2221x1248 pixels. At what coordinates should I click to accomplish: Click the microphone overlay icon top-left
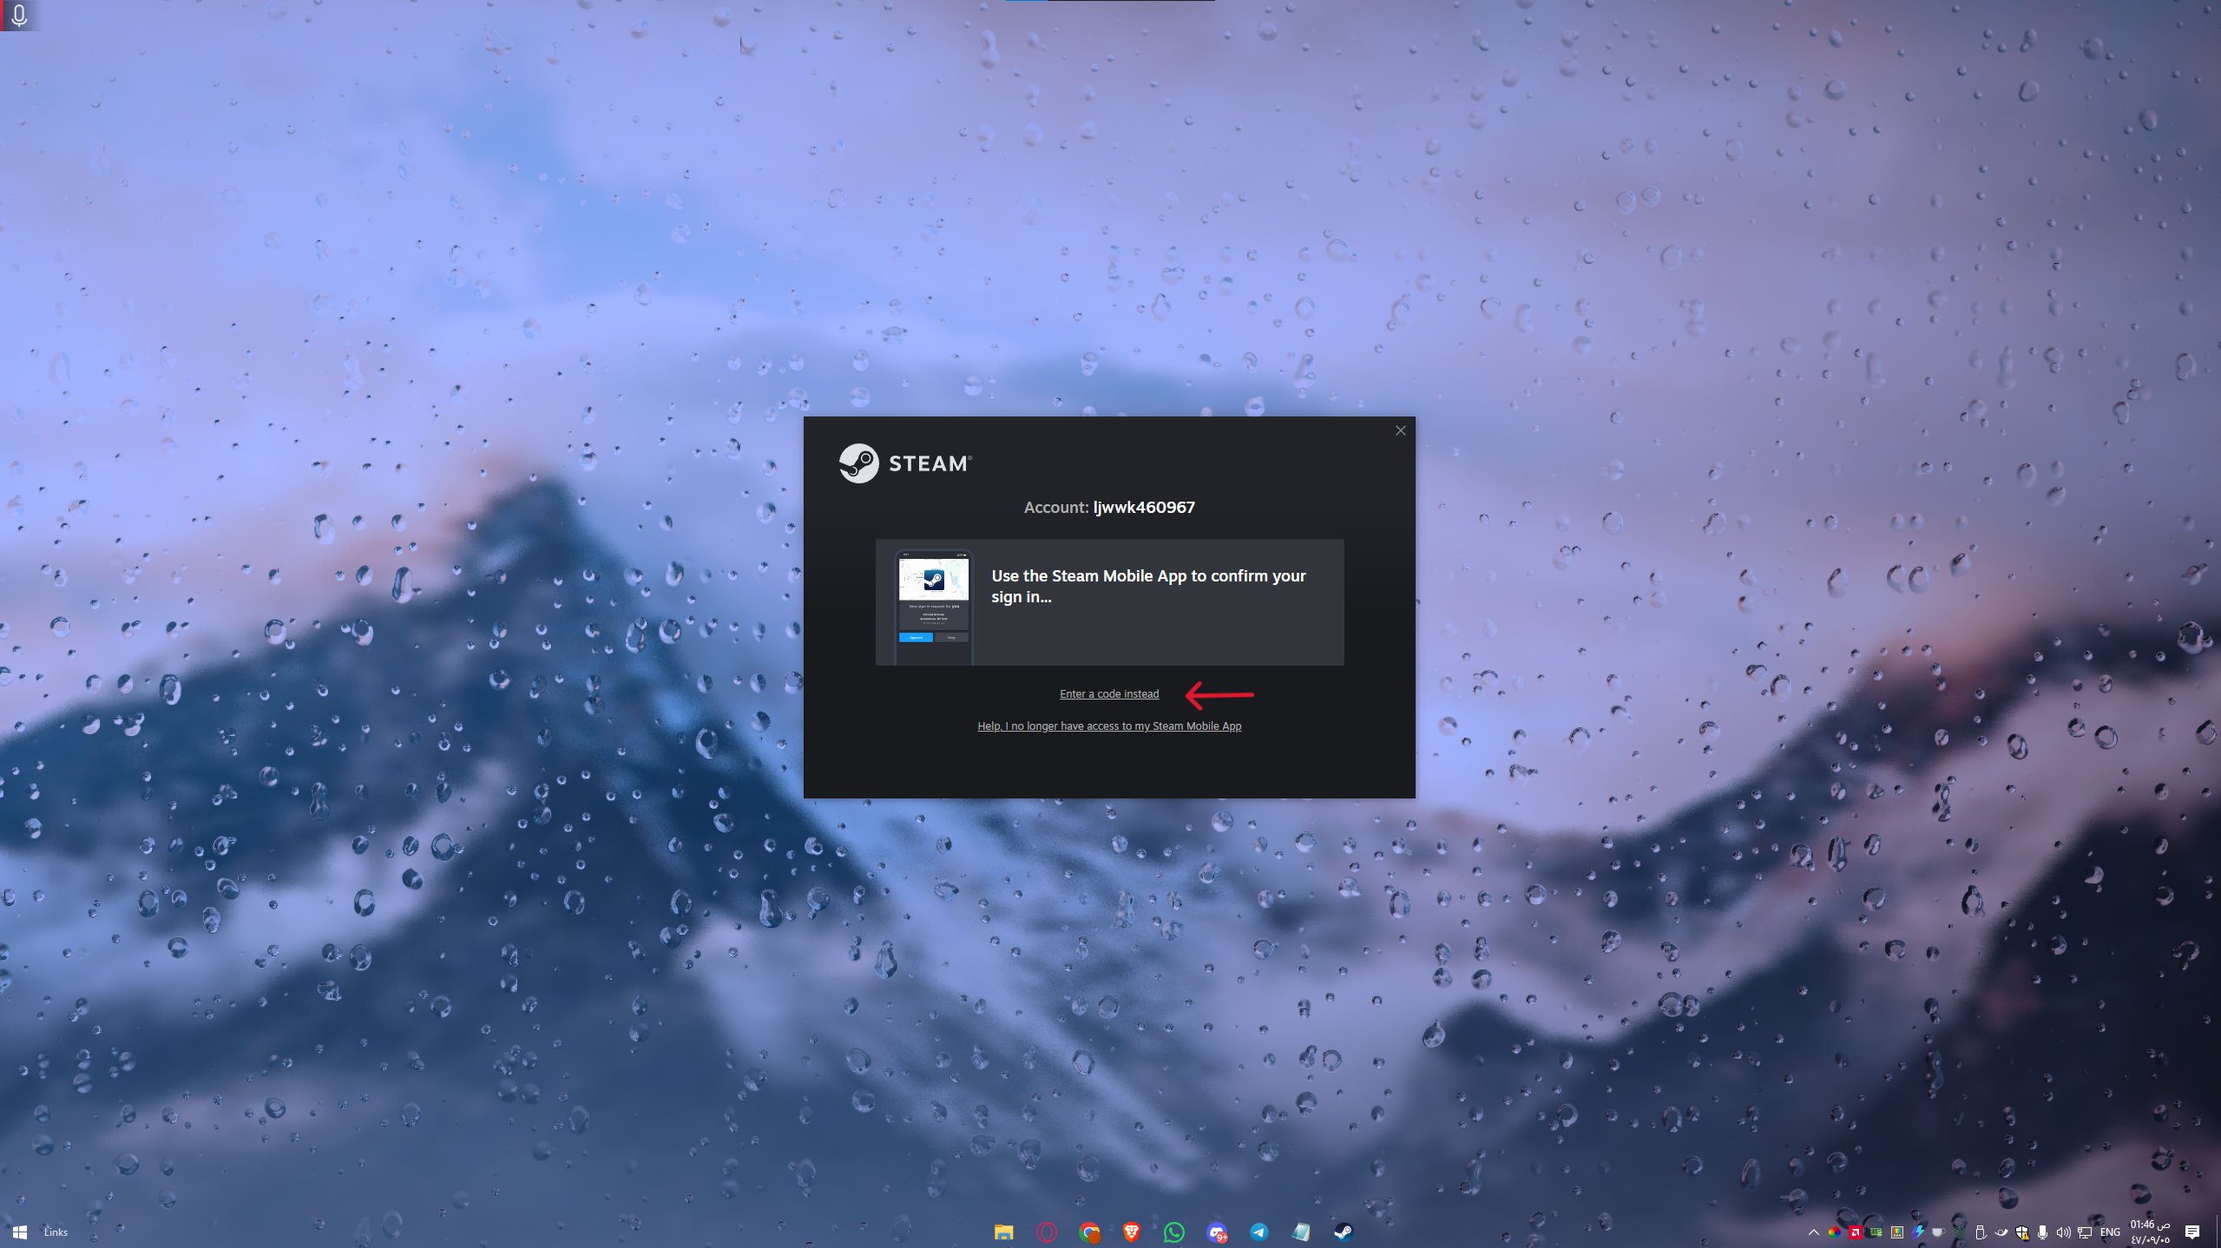coord(19,15)
